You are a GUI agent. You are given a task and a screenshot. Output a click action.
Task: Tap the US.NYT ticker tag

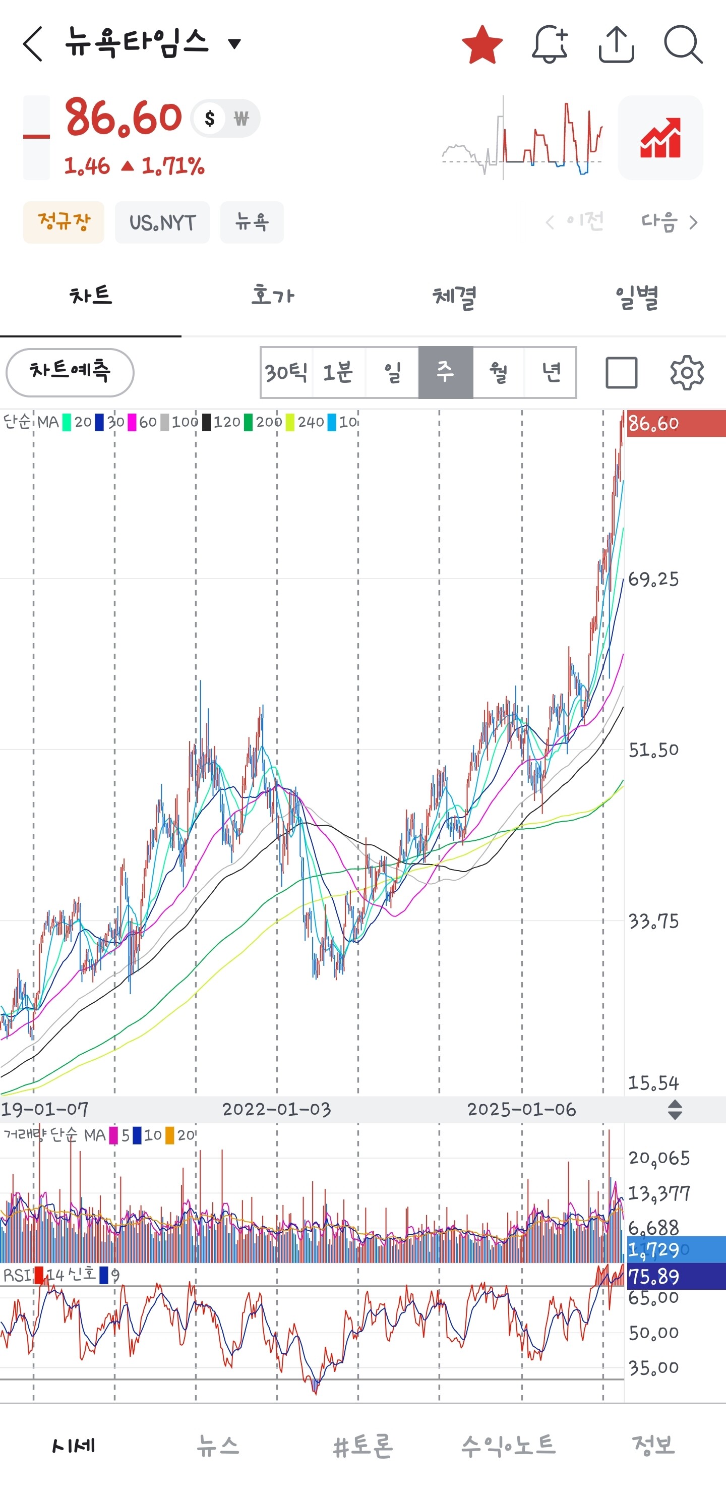tap(162, 222)
